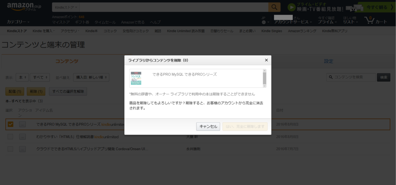Screen dimensions: 396x185
Task: Check the わかりやすい「HTML5」仕様解説書 checkbox
Action: tap(10, 137)
